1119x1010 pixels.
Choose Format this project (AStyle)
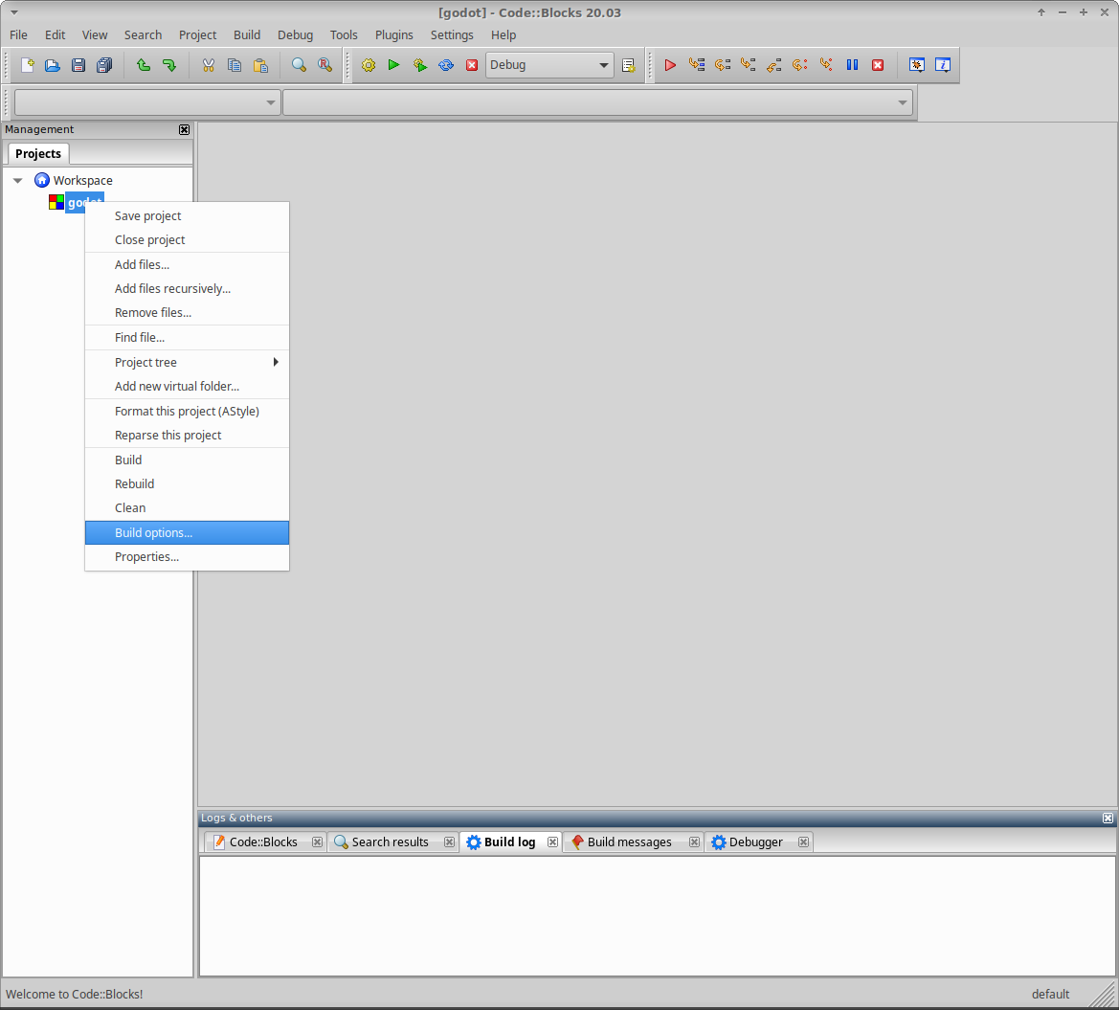point(187,411)
